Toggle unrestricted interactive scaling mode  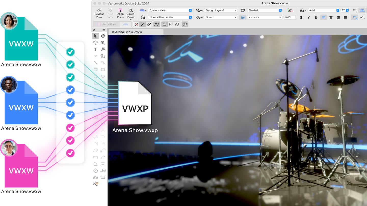coord(149,24)
